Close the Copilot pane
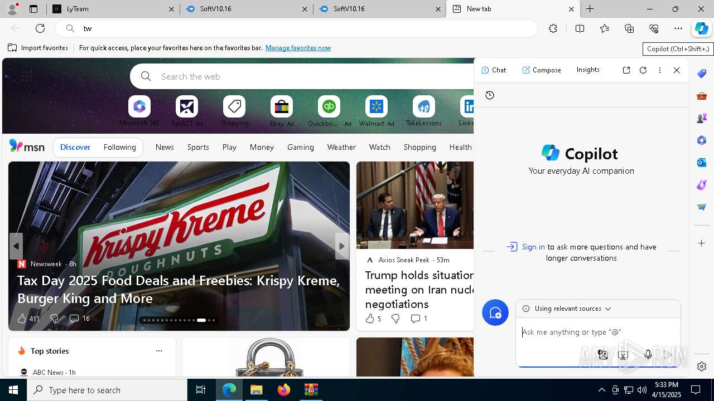Viewport: 714px width, 401px height. pos(677,70)
